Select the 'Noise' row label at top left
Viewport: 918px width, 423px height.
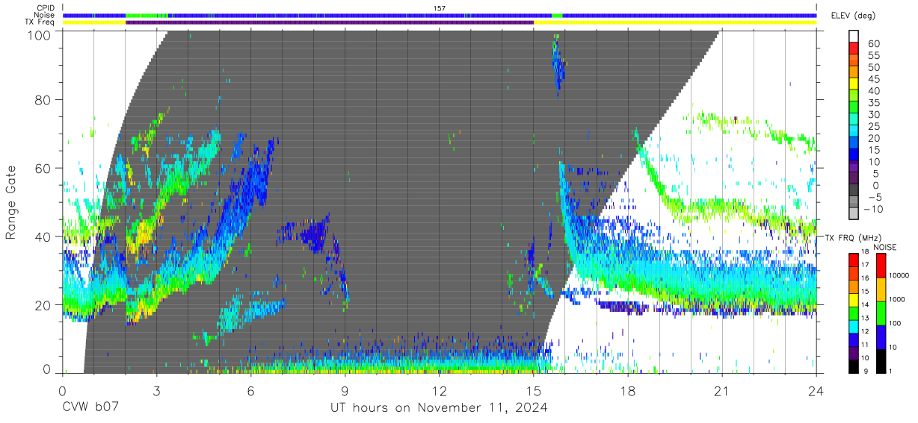click(43, 15)
